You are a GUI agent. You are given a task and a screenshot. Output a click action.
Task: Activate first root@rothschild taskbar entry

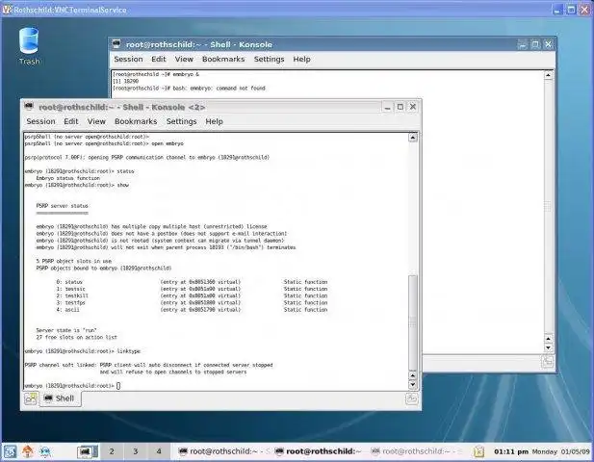coord(224,451)
